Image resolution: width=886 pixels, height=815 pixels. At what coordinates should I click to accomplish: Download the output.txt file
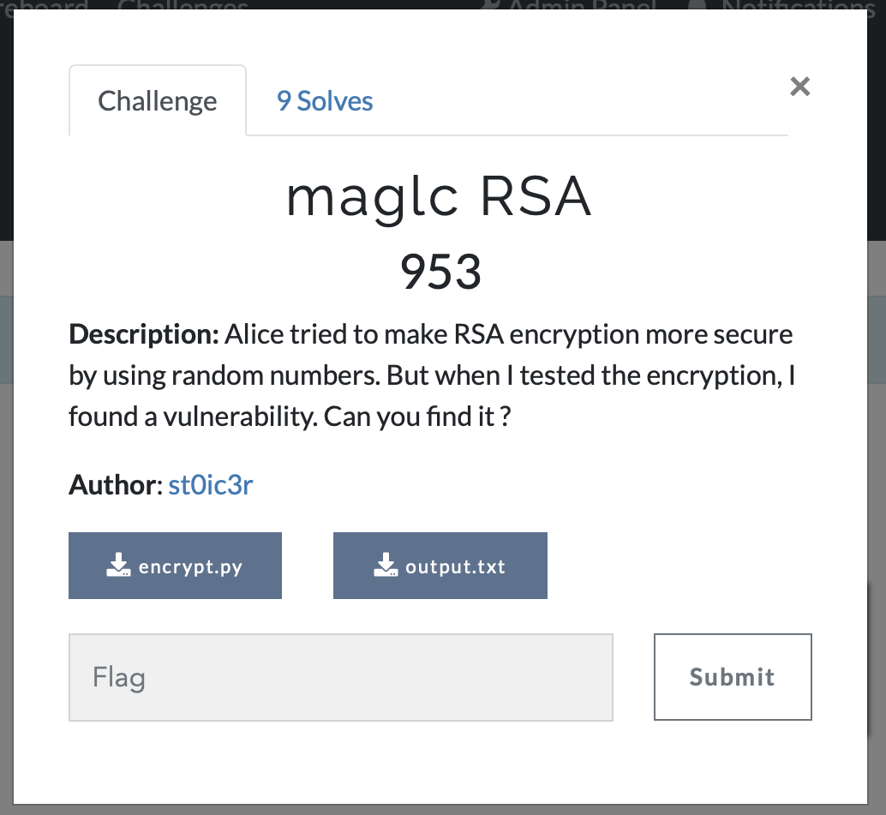point(440,566)
